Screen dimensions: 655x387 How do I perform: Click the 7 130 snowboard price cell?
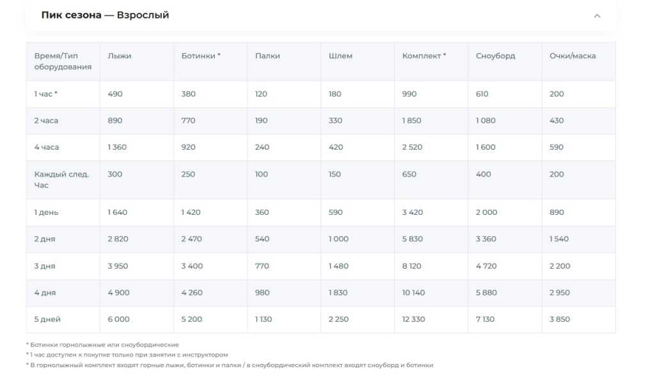coord(485,319)
